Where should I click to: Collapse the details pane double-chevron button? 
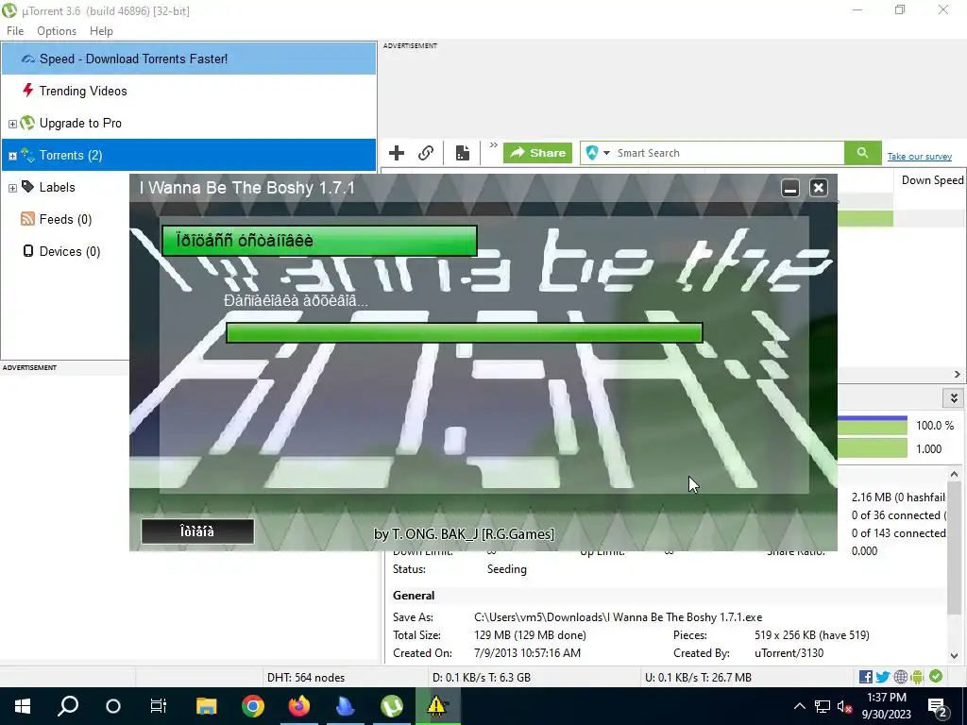pos(954,398)
